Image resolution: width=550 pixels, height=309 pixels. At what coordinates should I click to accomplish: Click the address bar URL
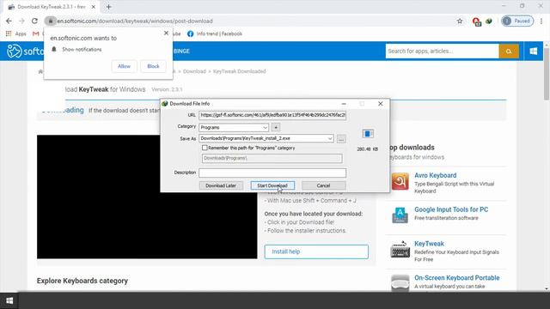(135, 21)
